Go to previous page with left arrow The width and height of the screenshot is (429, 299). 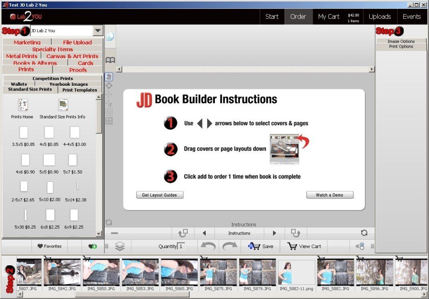pyautogui.click(x=204, y=233)
